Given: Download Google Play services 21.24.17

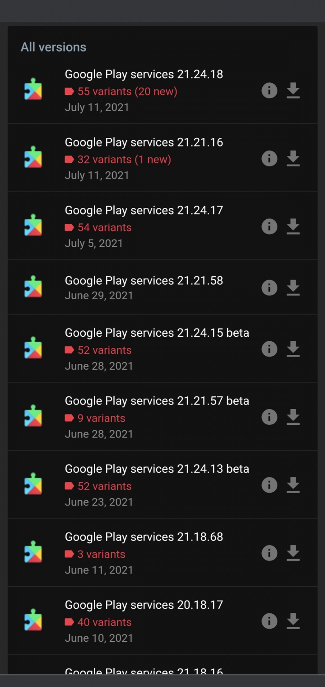Looking at the screenshot, I should tap(293, 226).
